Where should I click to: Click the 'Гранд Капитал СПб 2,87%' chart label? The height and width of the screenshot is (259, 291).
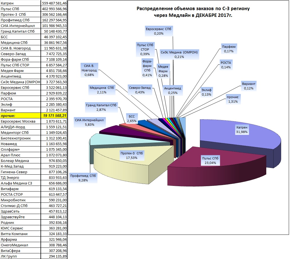click(x=101, y=107)
